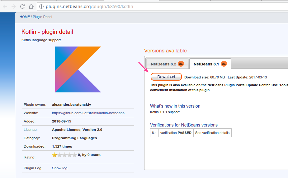Click the browser forward arrow
This screenshot has height=178, width=288.
pos(14,7)
